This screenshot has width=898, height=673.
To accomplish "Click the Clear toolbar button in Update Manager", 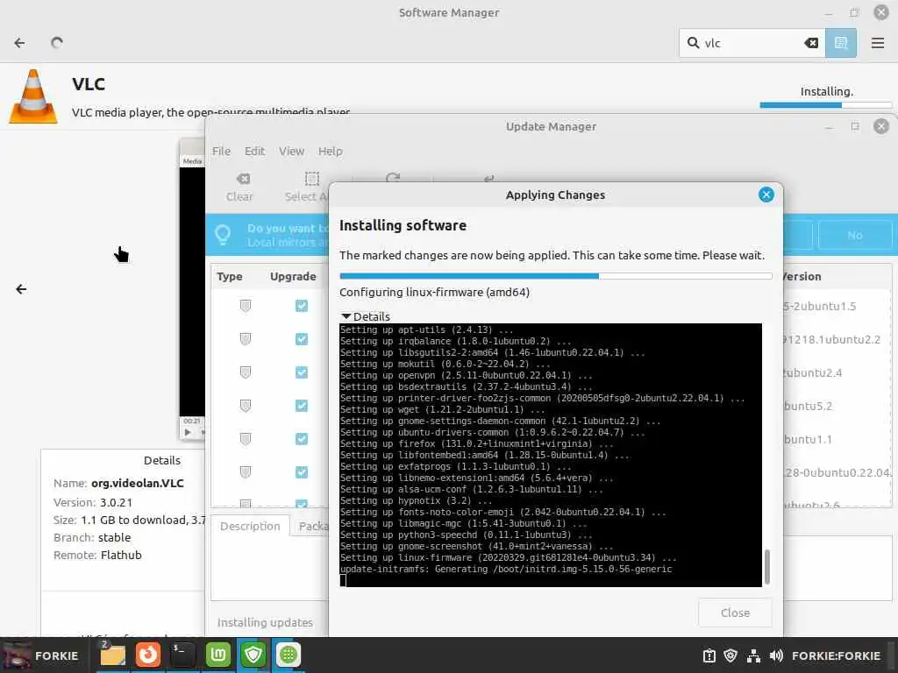I will 239,188.
